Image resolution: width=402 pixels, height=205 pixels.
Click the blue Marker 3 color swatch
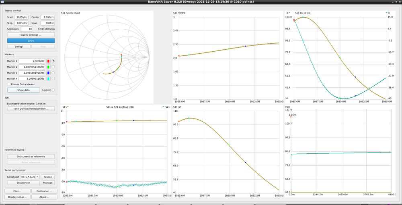pyautogui.click(x=49, y=73)
